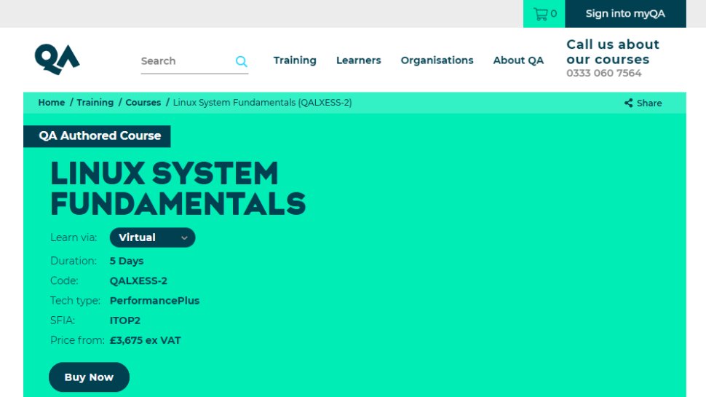Click the ITOP2 SFIA value
The height and width of the screenshot is (397, 706).
pyautogui.click(x=125, y=321)
